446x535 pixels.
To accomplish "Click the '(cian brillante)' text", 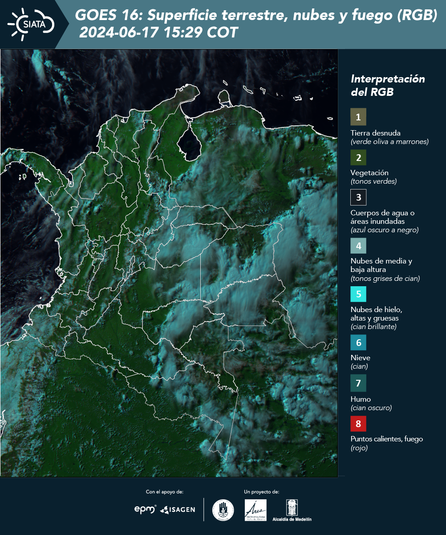I will pyautogui.click(x=373, y=327).
